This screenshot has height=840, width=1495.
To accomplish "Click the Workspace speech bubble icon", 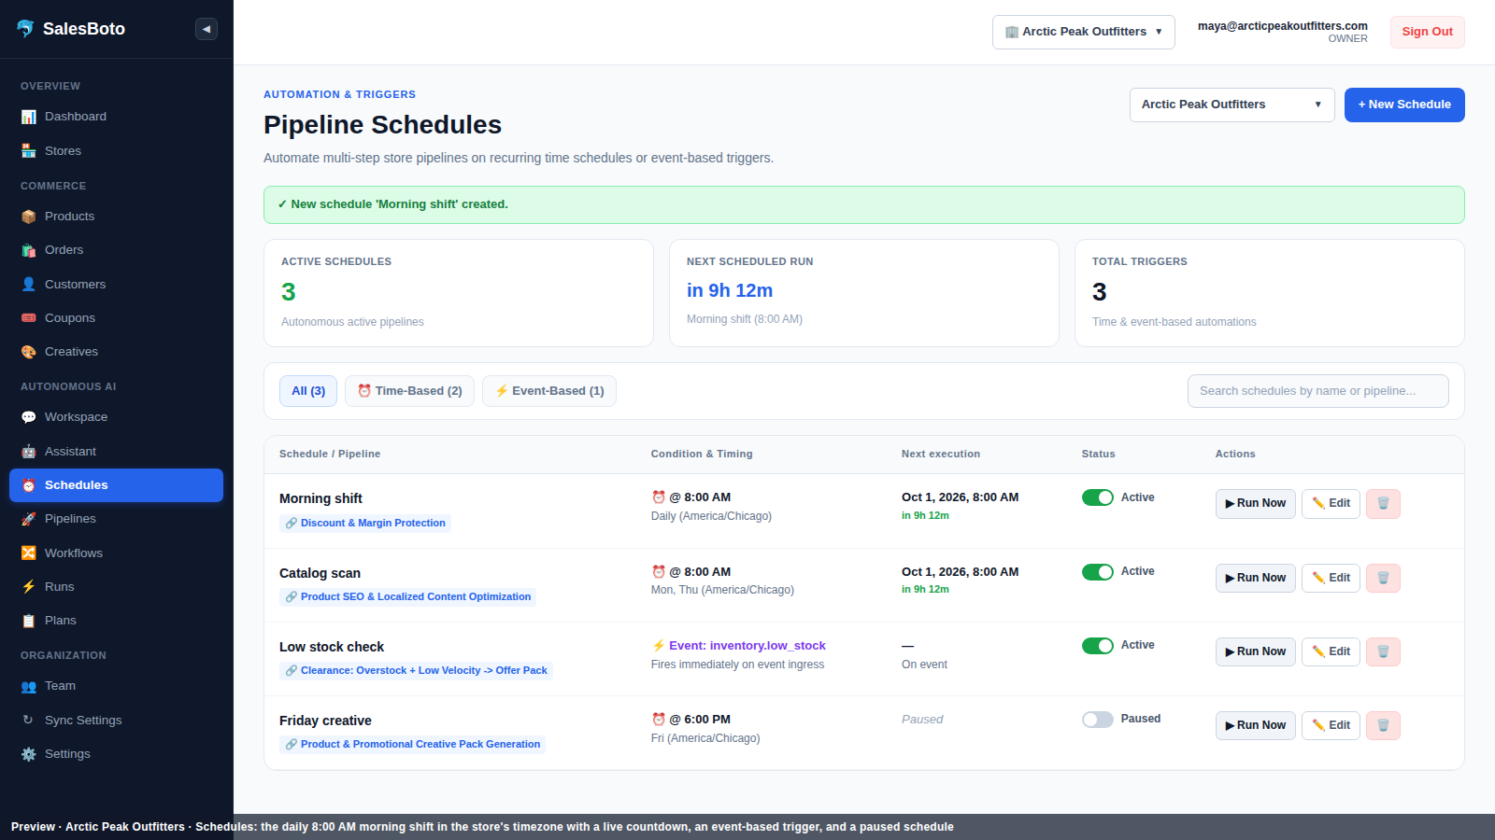I will coord(29,417).
